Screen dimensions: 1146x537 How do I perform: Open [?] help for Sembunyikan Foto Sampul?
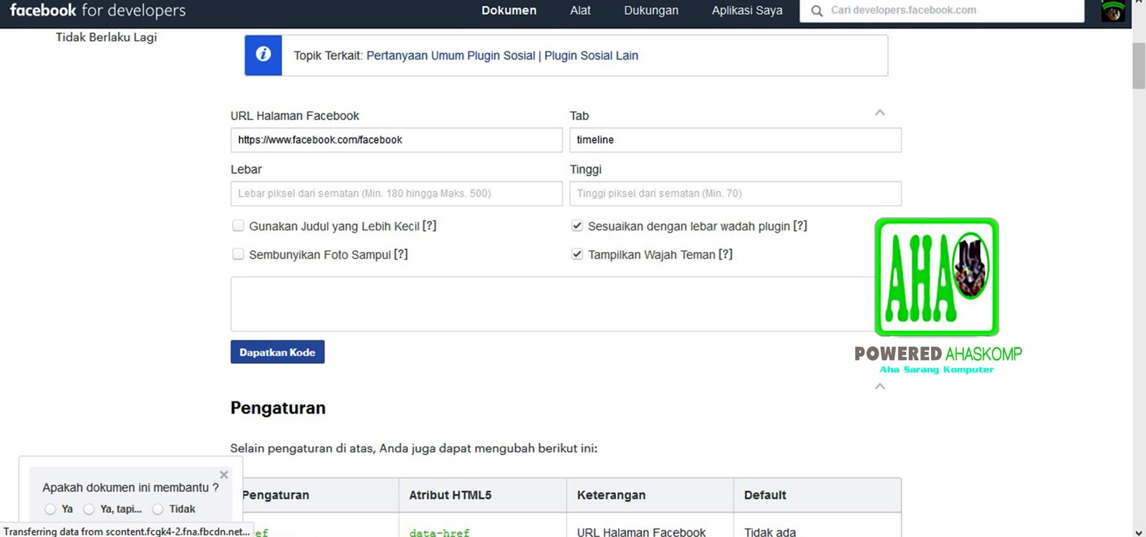(401, 254)
